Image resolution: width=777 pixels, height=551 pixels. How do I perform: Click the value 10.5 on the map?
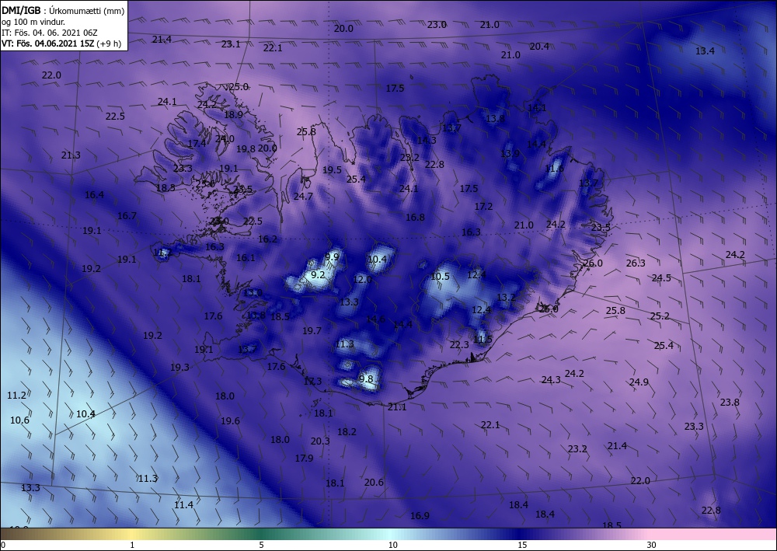pyautogui.click(x=440, y=277)
